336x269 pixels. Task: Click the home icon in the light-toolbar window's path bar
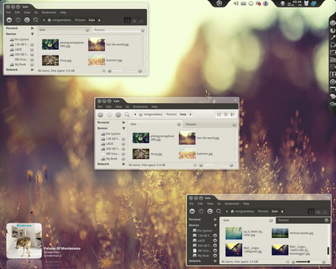coord(141,114)
